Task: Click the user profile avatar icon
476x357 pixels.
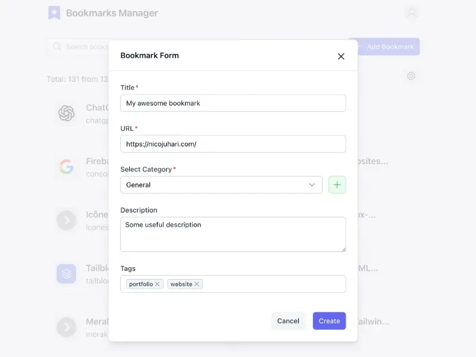Action: 411,12
